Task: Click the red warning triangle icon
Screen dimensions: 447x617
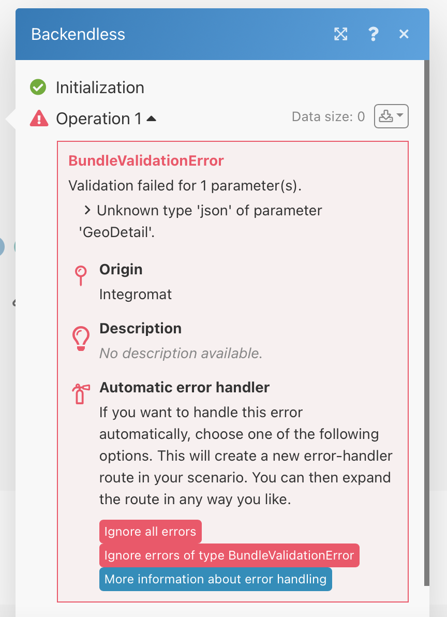Action: pos(39,119)
